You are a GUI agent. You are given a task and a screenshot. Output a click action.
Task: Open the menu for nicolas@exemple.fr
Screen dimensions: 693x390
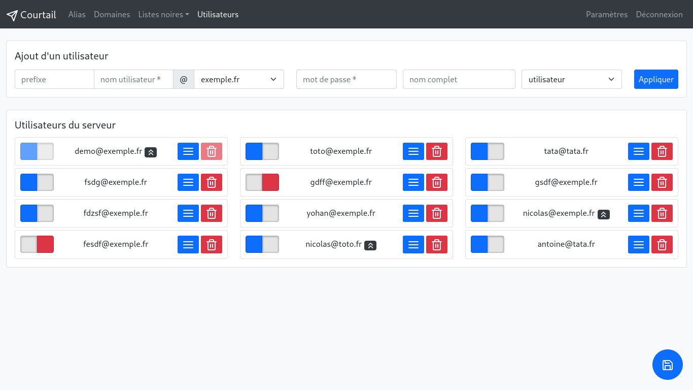point(639,213)
